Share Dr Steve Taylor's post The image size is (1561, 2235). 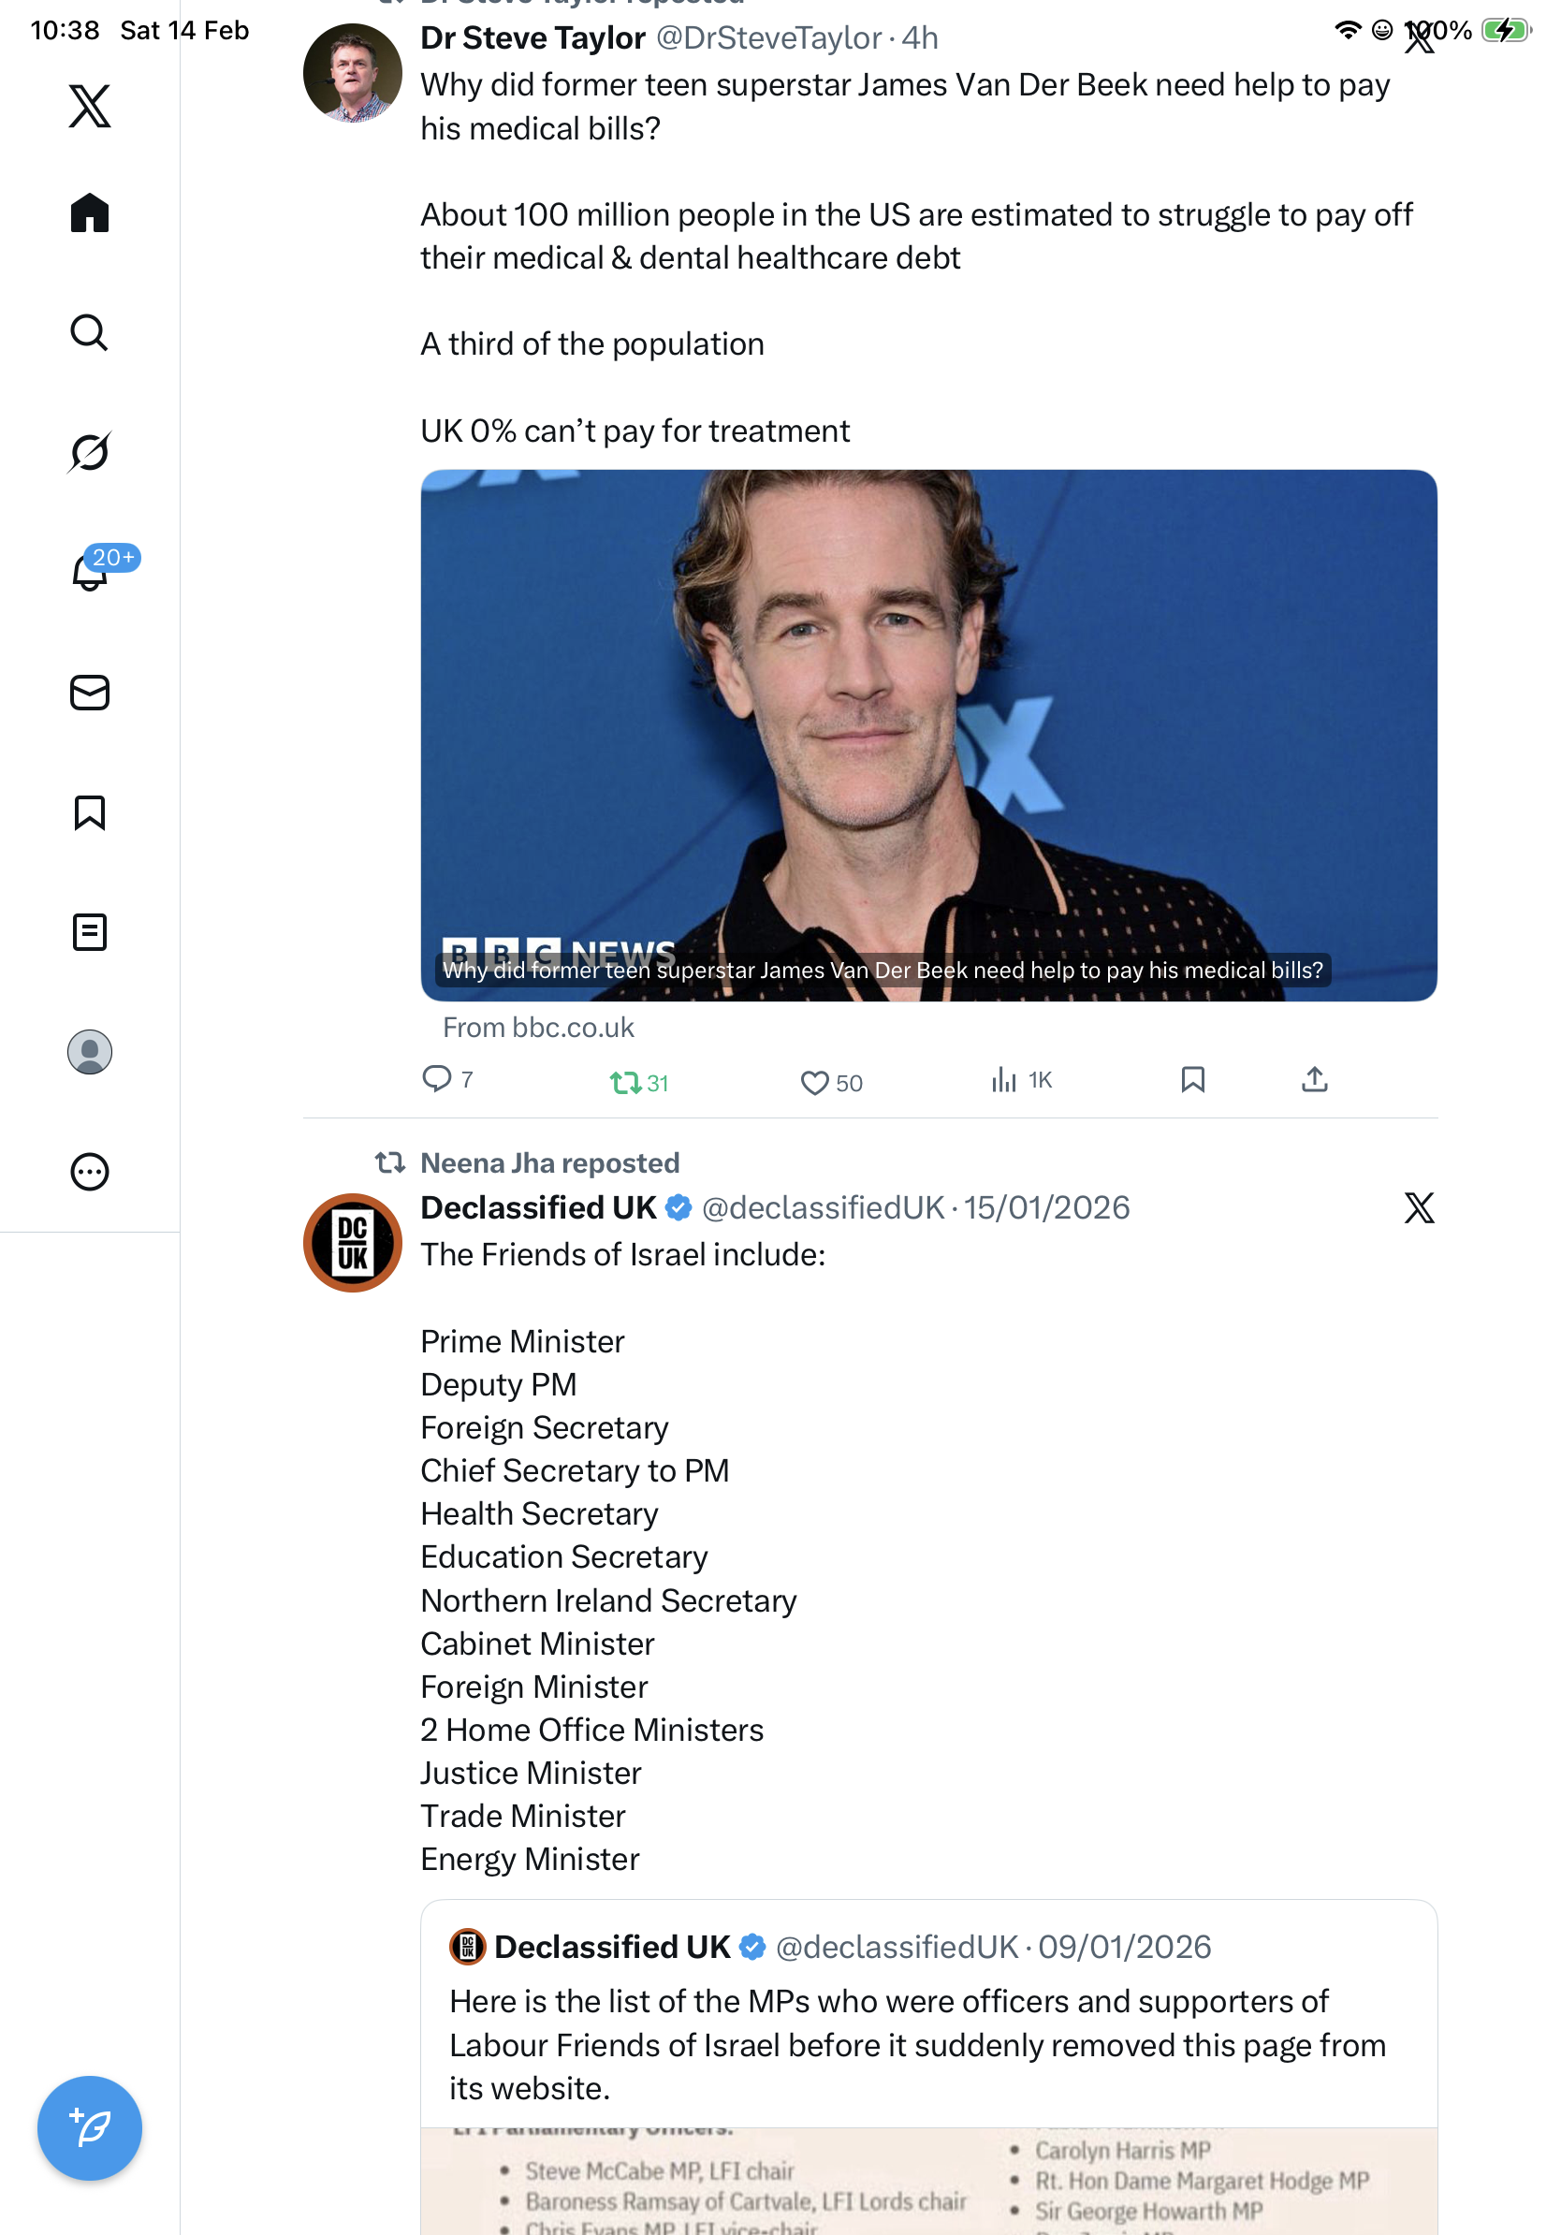[x=1314, y=1078]
